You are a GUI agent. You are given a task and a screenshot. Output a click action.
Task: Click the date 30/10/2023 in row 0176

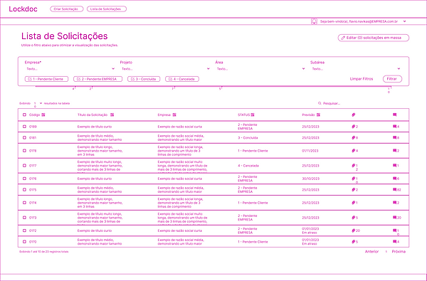coord(310,179)
